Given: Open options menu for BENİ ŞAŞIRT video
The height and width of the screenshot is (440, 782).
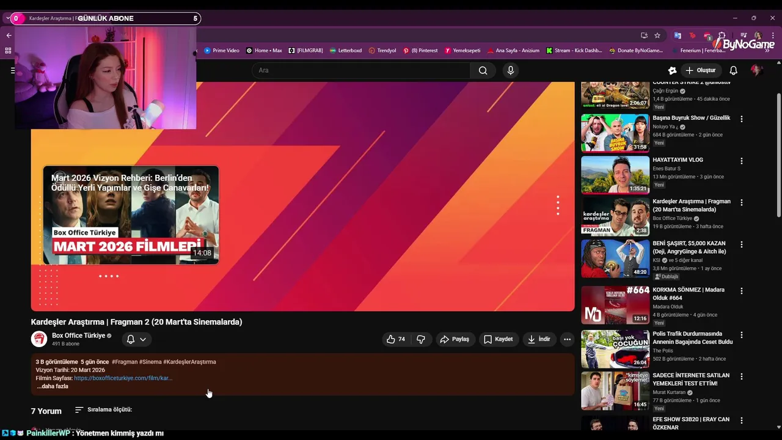Looking at the screenshot, I should pyautogui.click(x=742, y=245).
